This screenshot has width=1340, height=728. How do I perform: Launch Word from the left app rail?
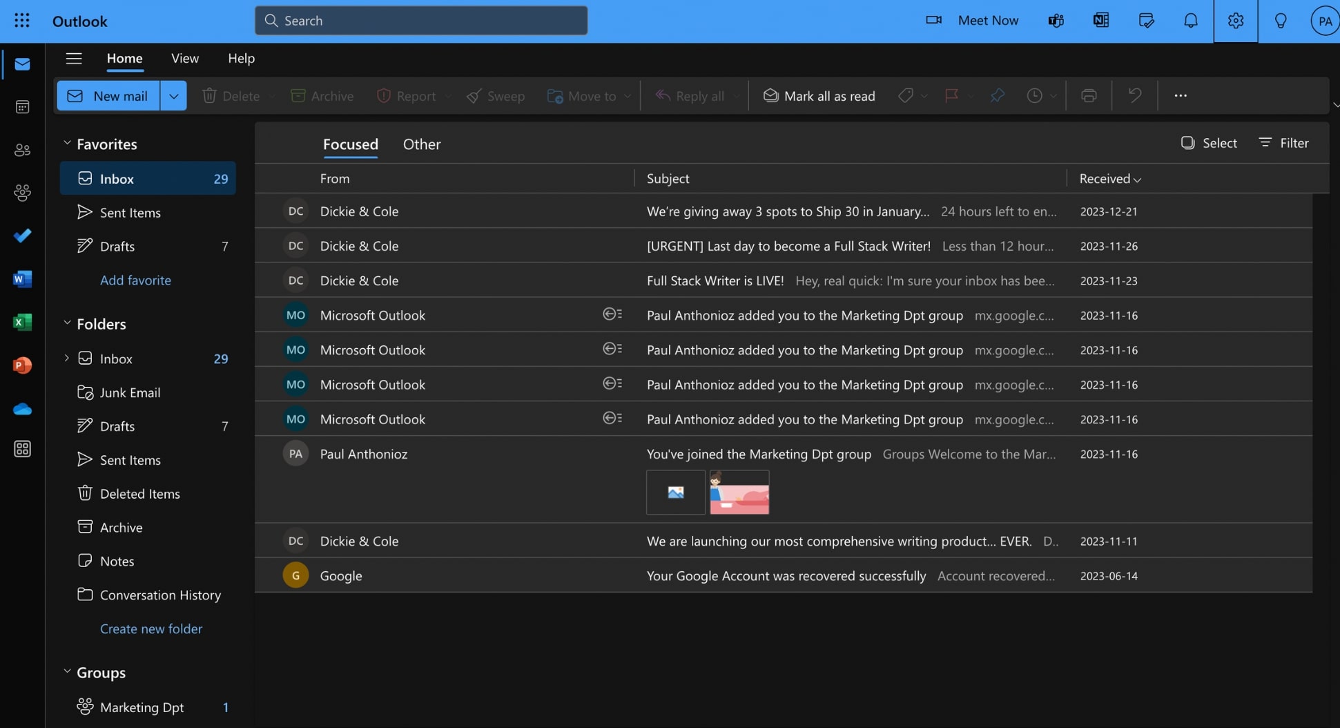[x=22, y=279]
